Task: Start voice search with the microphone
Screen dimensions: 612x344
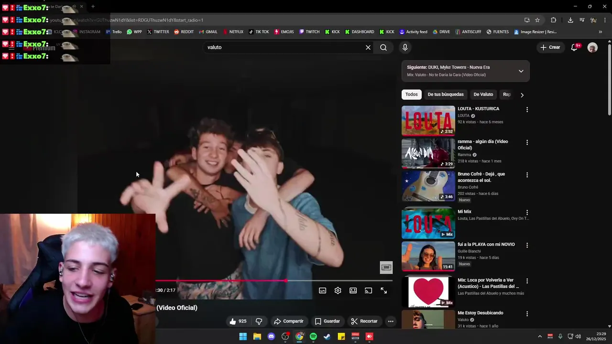Action: click(405, 47)
